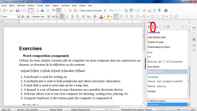Image resolution: width=197 pixels, height=111 pixels.
Task: Select the Substituant character style
Action: [x=153, y=77]
